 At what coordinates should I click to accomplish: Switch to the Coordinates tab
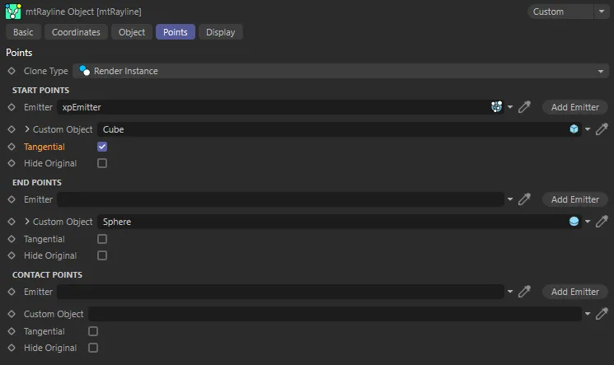(x=76, y=32)
